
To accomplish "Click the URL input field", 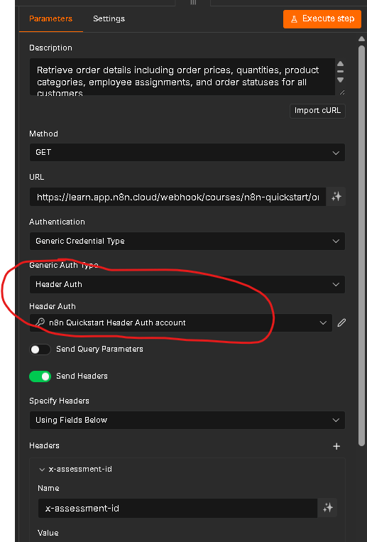I will (177, 197).
